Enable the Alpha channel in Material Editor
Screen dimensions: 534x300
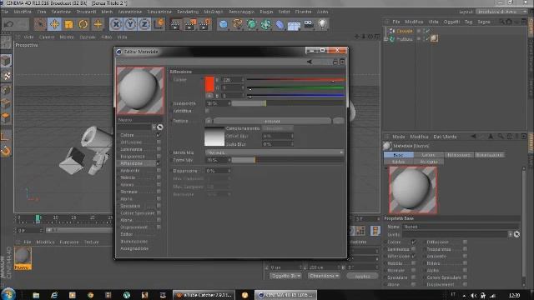(159, 198)
